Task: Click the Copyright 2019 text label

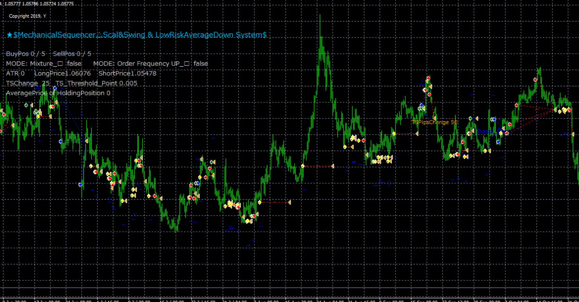Action: [27, 16]
